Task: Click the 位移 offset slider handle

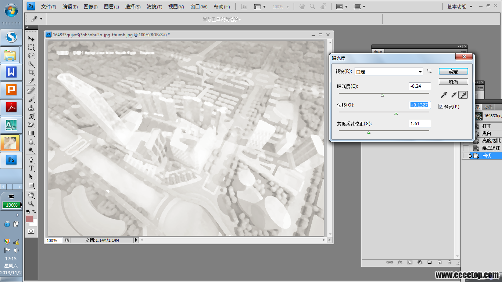Action: coord(396,114)
